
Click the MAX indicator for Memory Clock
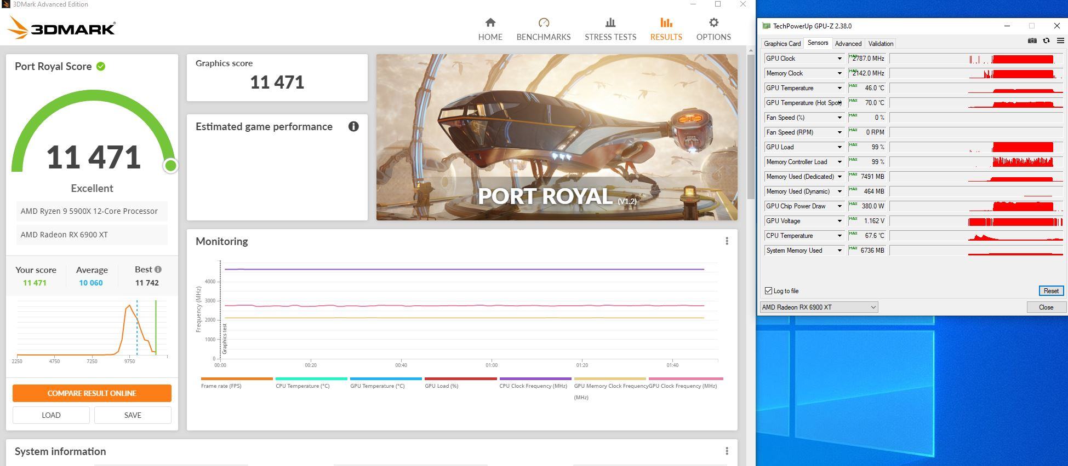pyautogui.click(x=853, y=71)
